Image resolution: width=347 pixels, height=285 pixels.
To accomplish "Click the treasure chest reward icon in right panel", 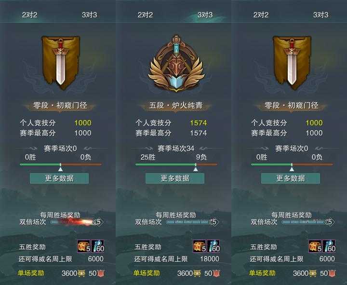I will (x=315, y=246).
